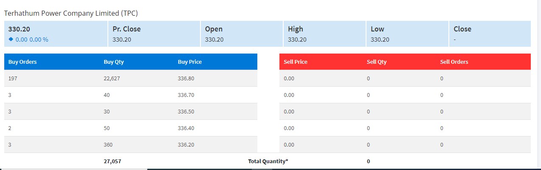Click the Total Quantity* label
The image size is (541, 170).
point(268,161)
